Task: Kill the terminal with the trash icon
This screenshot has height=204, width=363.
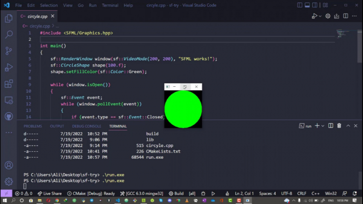Action: tap(339, 126)
